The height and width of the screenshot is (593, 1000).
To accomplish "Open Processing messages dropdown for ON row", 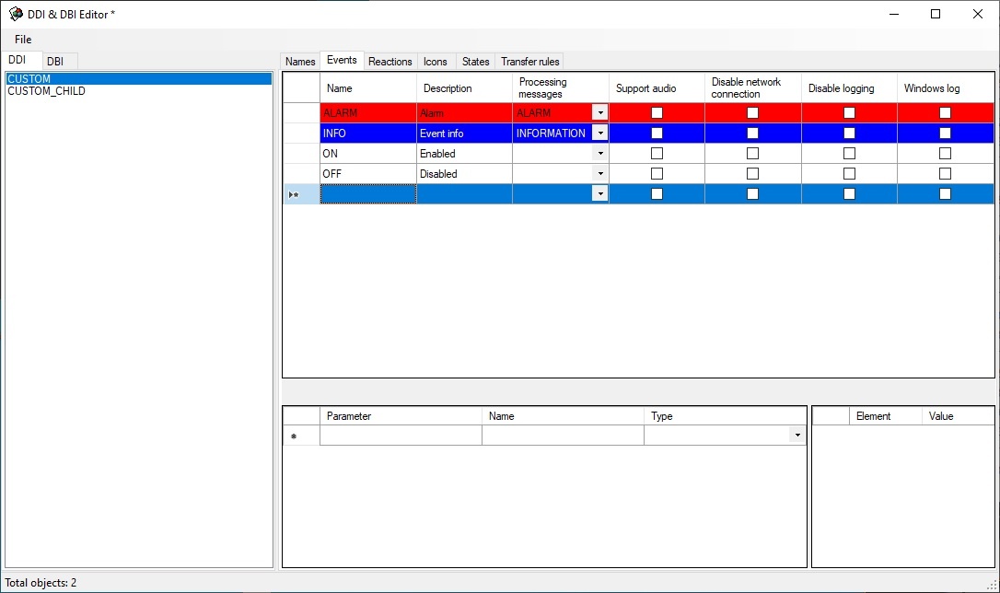I will point(600,154).
